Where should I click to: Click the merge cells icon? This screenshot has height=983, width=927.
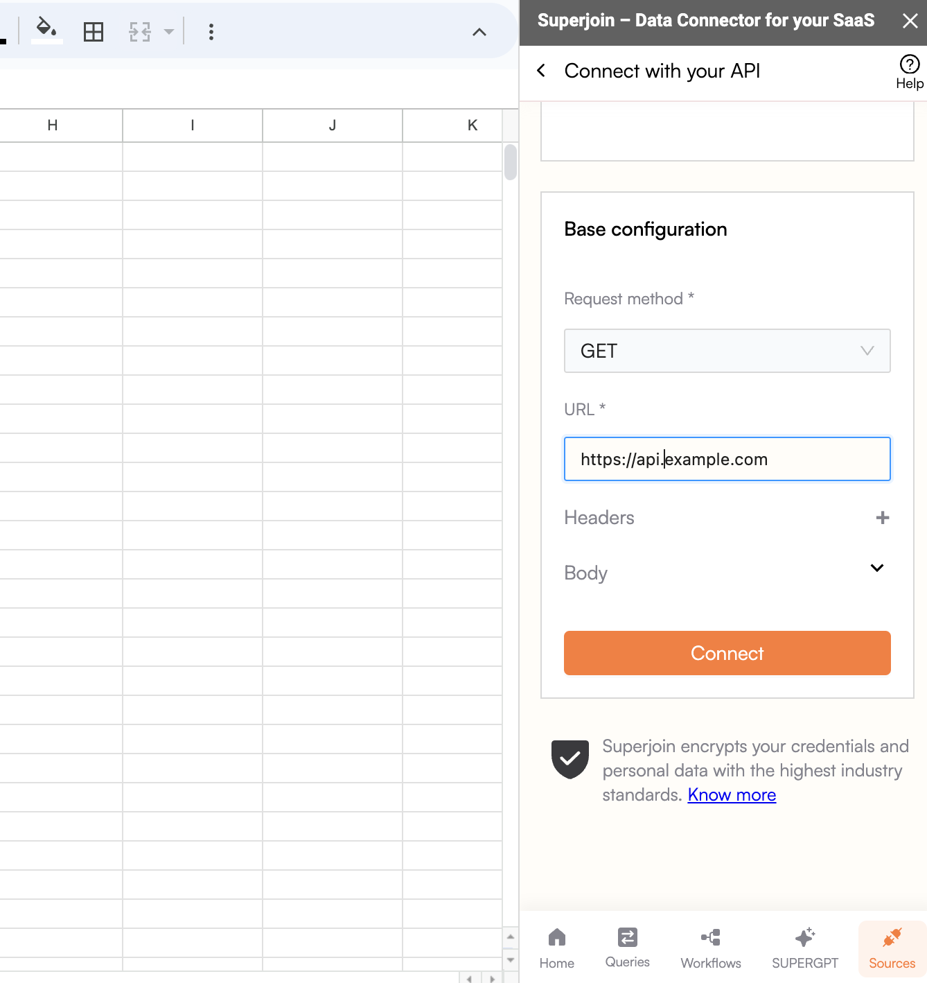coord(140,32)
